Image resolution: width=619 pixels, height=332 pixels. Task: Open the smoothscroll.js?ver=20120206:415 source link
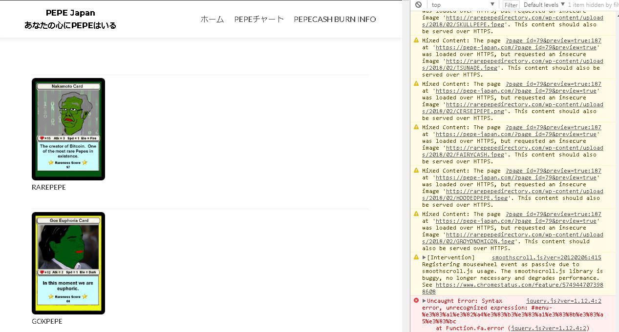[547, 257]
